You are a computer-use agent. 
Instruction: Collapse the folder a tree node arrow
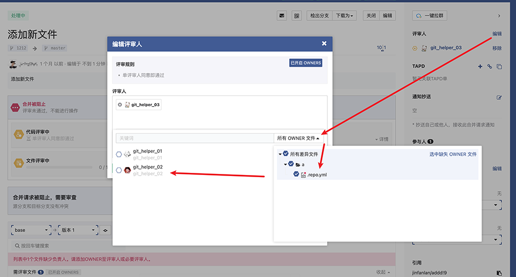pyautogui.click(x=286, y=164)
